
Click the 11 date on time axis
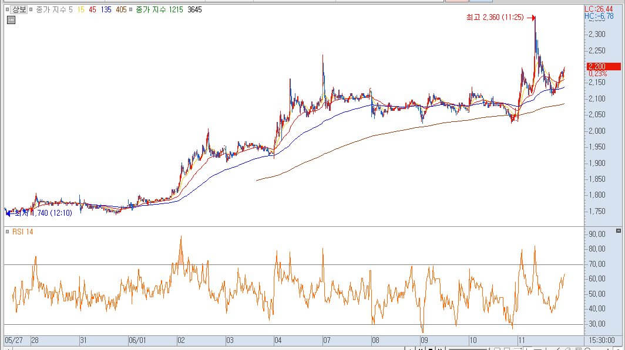(522, 341)
